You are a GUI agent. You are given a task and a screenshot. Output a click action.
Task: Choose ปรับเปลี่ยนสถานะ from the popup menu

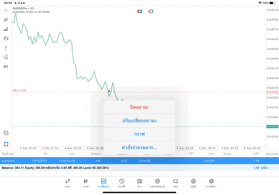(139, 120)
